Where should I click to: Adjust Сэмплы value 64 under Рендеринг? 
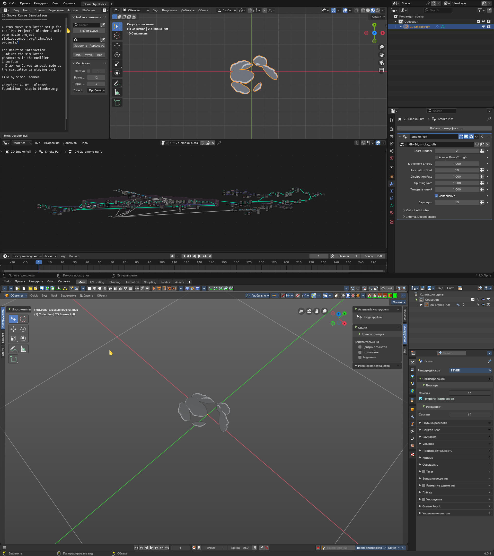[x=469, y=414]
